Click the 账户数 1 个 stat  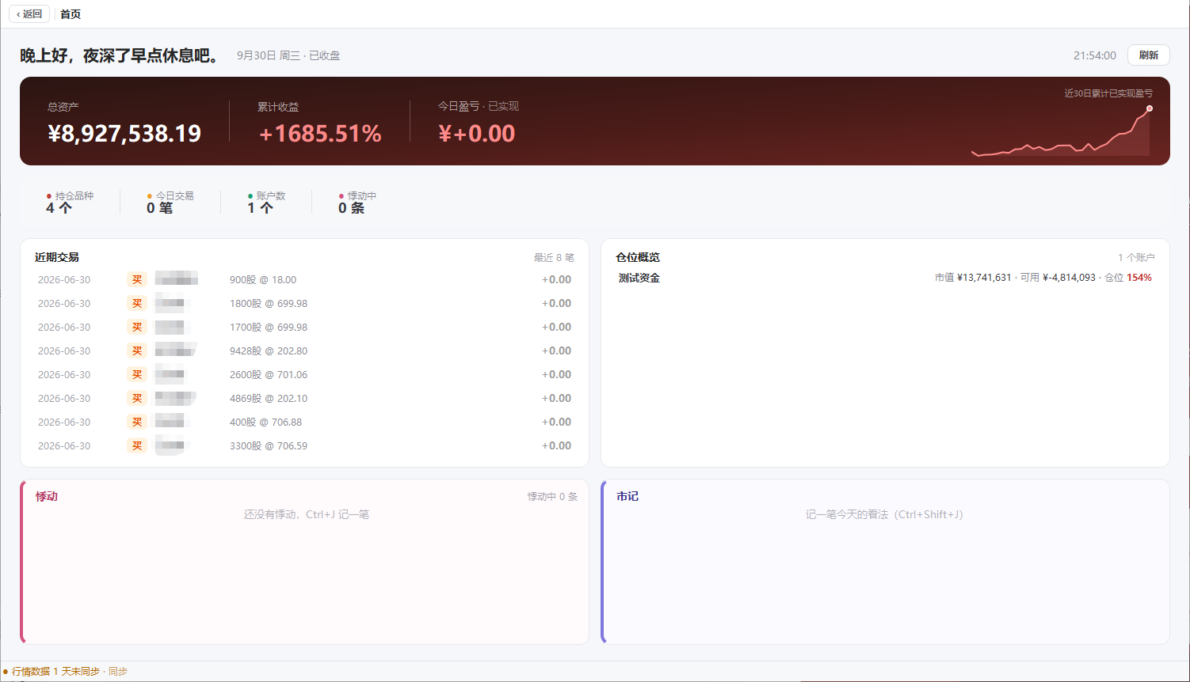266,203
